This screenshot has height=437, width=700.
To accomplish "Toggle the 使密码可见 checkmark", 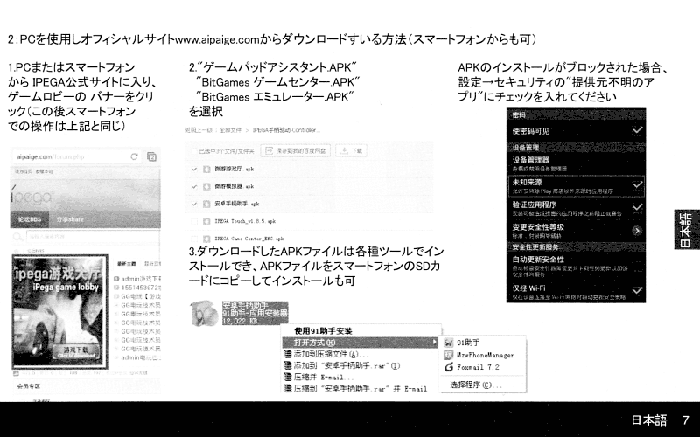I will coord(638,130).
